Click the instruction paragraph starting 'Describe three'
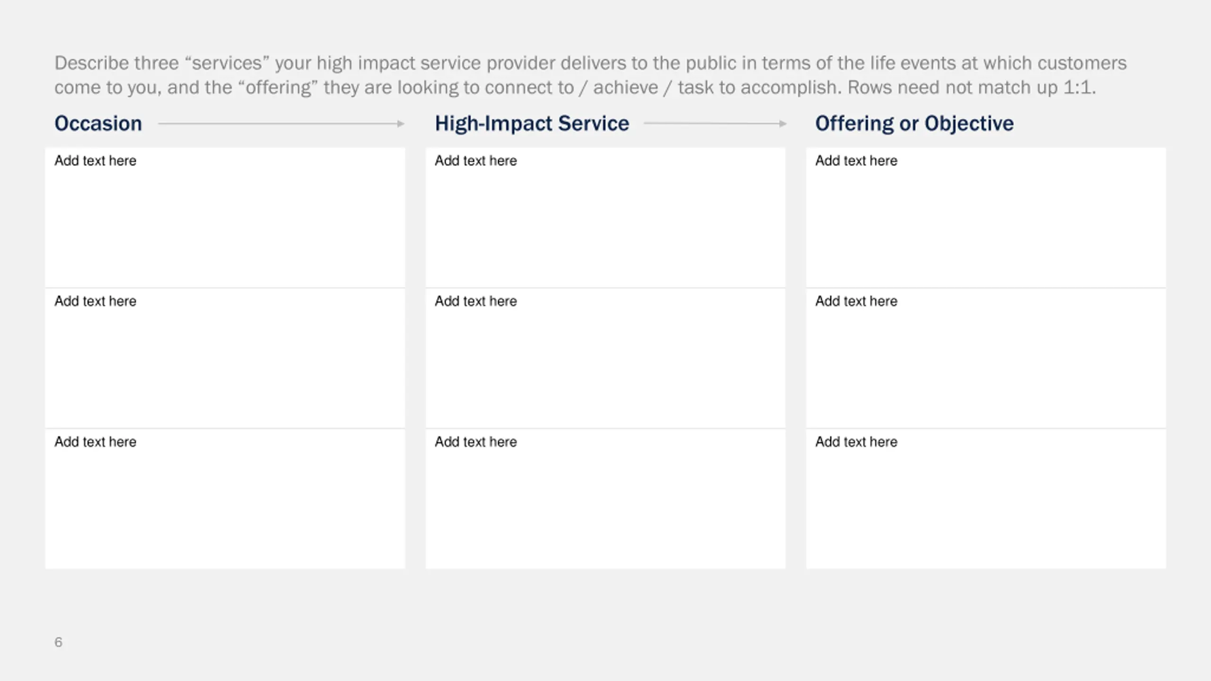 click(590, 75)
